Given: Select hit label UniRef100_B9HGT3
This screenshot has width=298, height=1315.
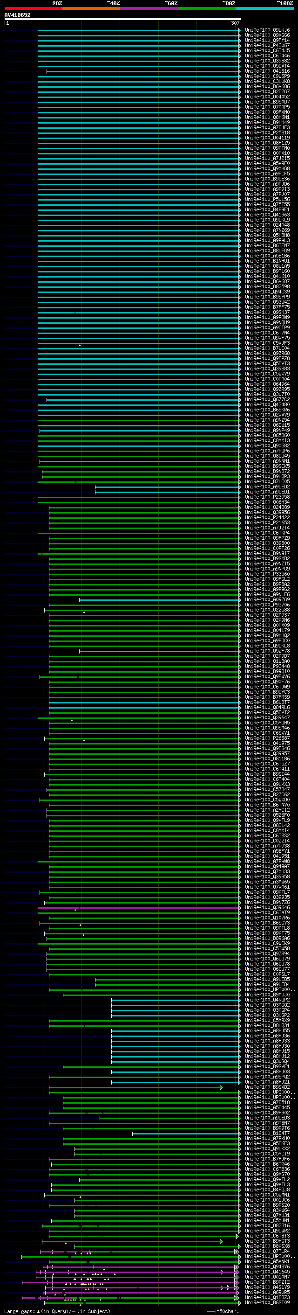Looking at the screenshot, I should point(267,1241).
